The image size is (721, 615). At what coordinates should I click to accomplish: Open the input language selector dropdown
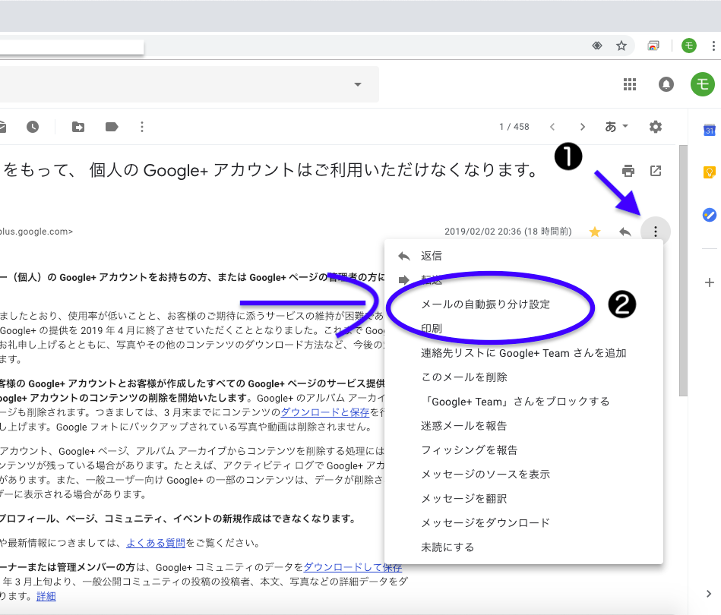[x=616, y=127]
